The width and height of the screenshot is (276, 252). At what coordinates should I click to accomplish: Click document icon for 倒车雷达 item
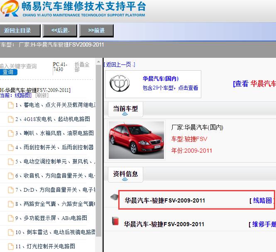coord(11,232)
